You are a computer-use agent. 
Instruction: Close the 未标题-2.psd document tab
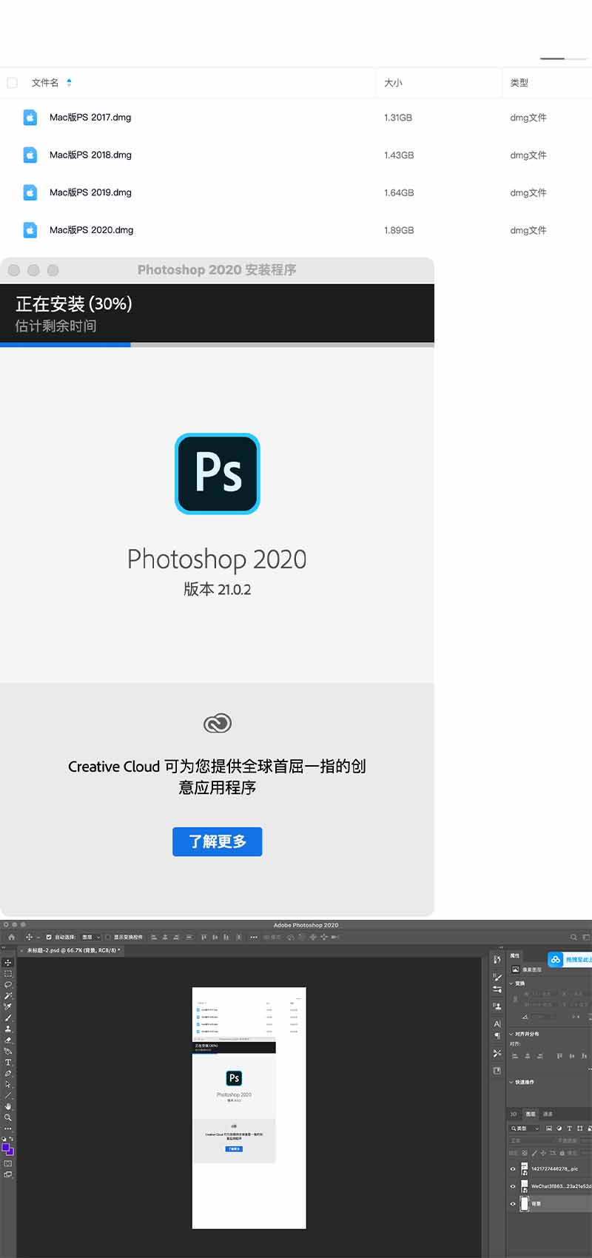tap(21, 950)
